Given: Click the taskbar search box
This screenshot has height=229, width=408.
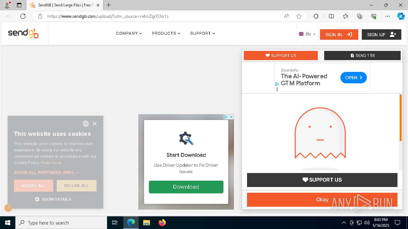Looking at the screenshot, I should pyautogui.click(x=61, y=223).
